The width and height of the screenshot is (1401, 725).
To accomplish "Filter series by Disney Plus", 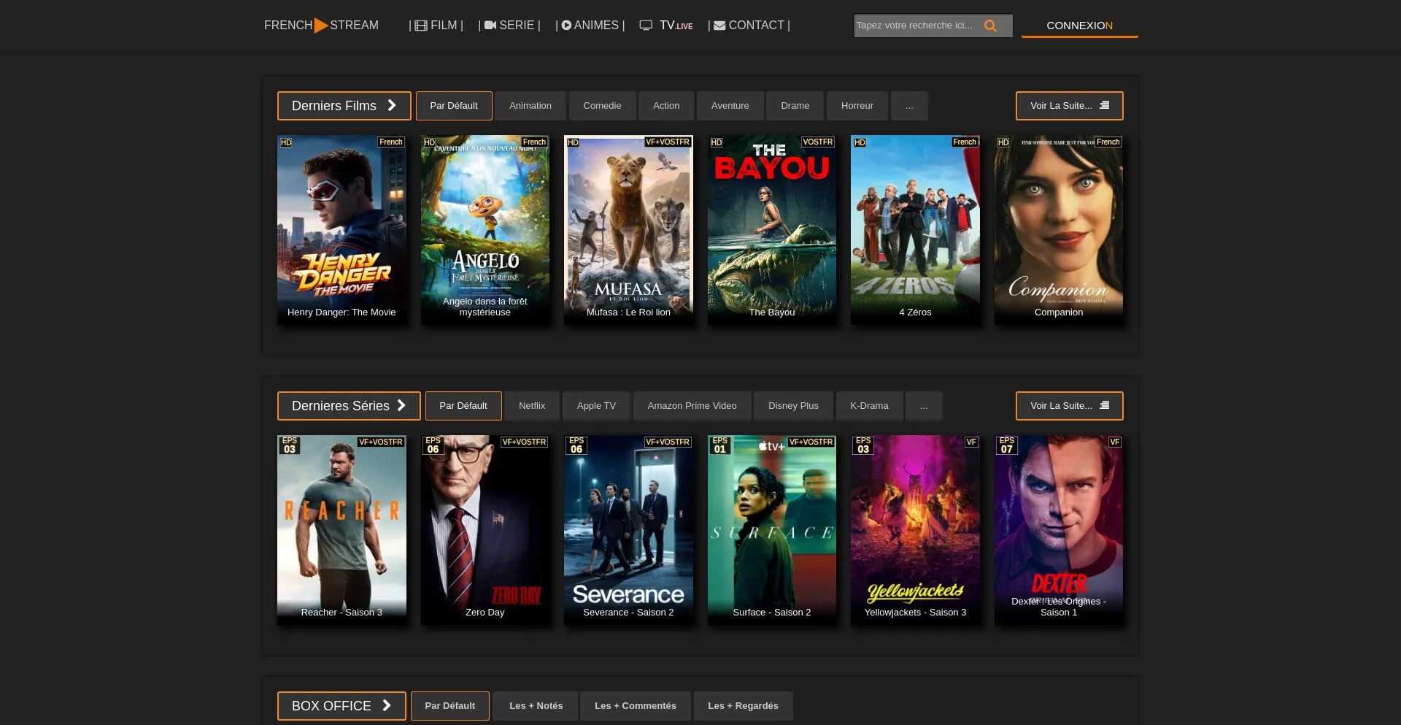I will [x=793, y=406].
